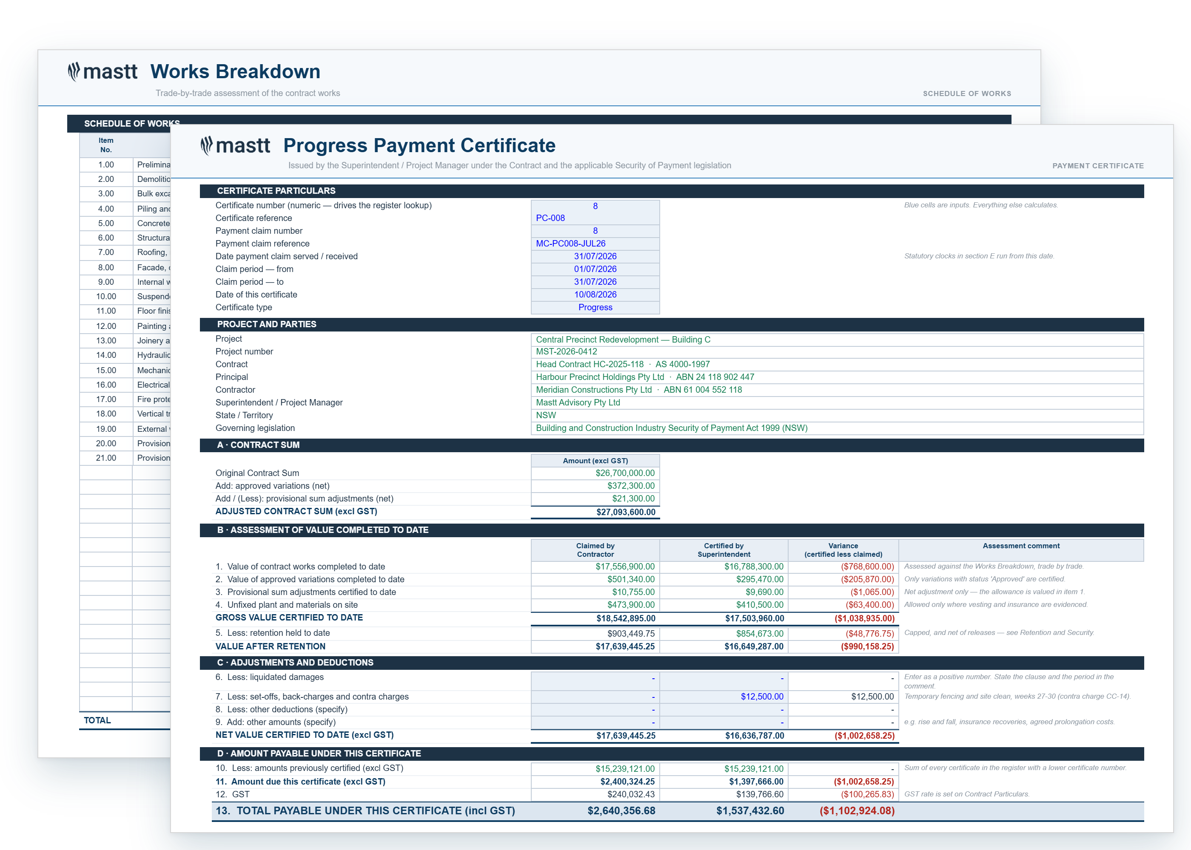
Task: Select certified net value $16,636,787.00
Action: click(x=724, y=736)
